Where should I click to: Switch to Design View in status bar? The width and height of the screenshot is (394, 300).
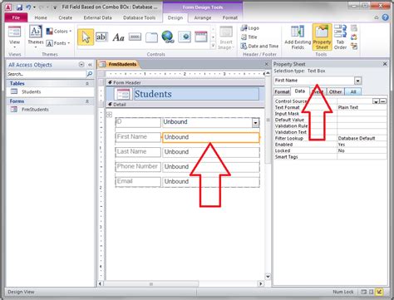(379, 292)
